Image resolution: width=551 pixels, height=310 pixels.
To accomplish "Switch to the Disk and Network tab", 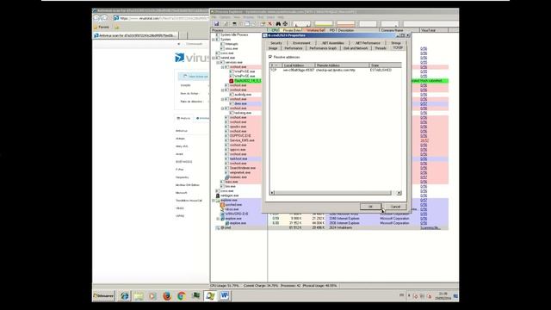I will (356, 48).
